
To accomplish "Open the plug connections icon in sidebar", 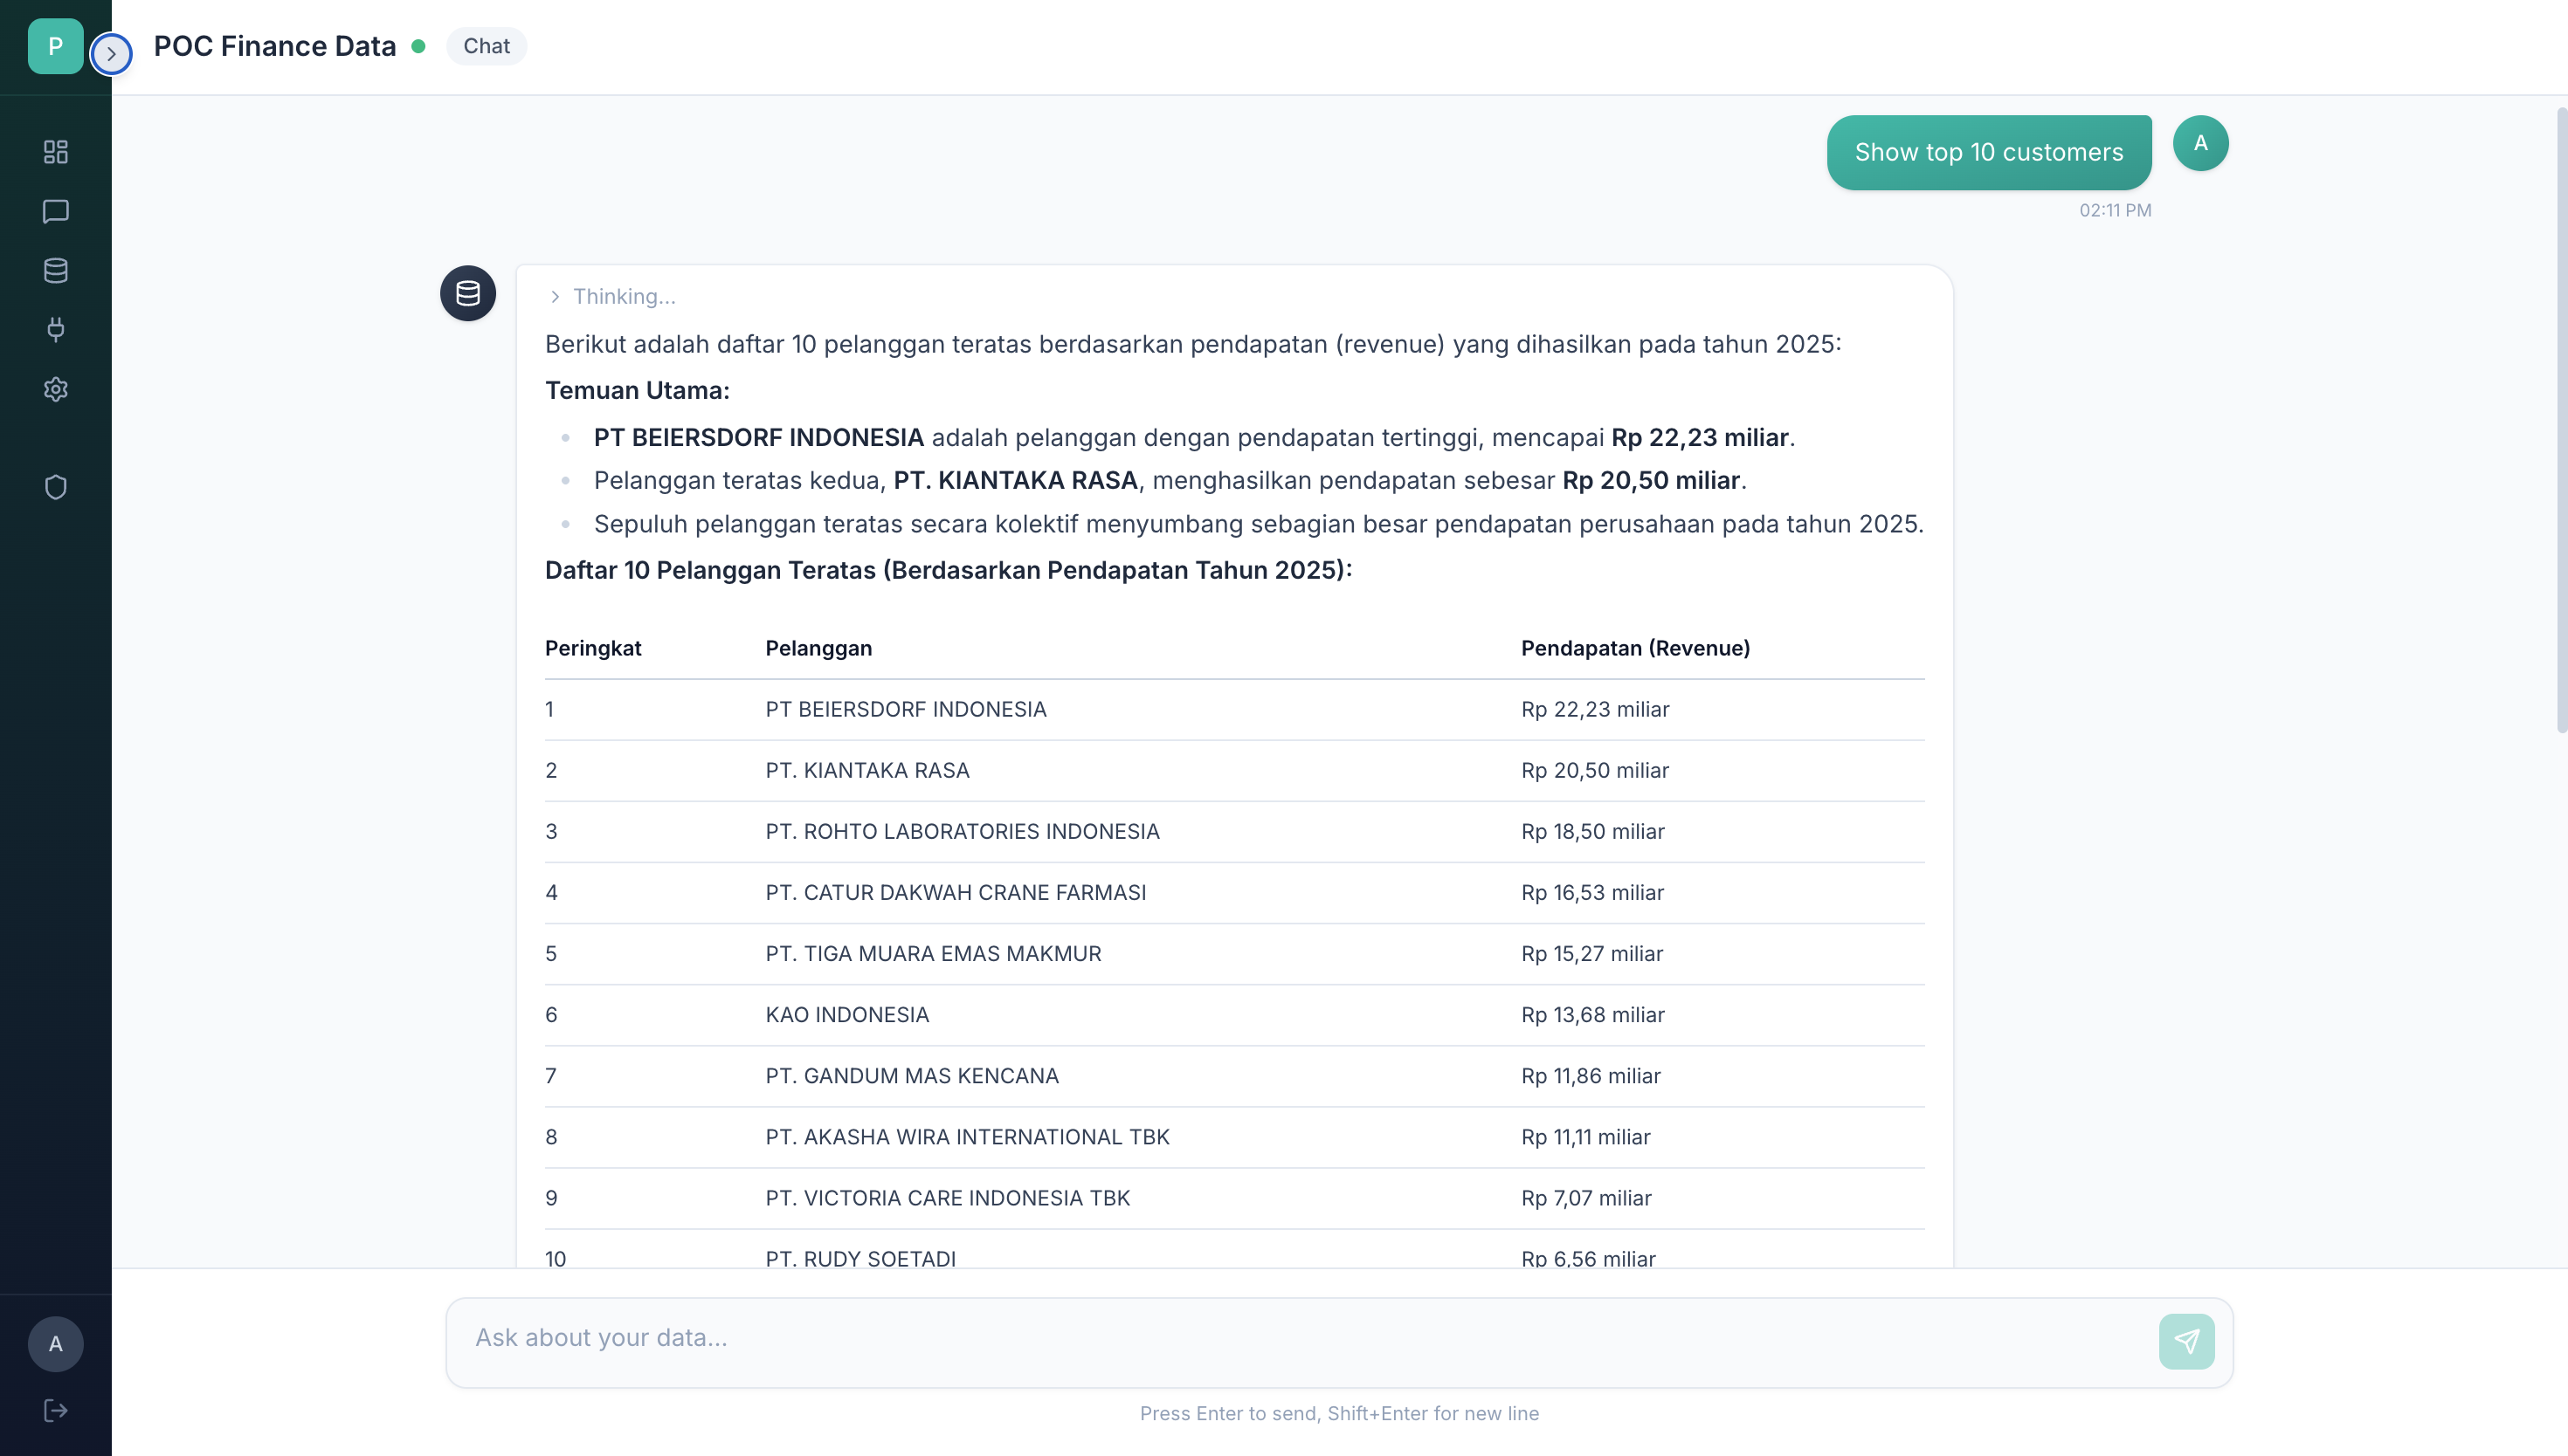I will 56,329.
